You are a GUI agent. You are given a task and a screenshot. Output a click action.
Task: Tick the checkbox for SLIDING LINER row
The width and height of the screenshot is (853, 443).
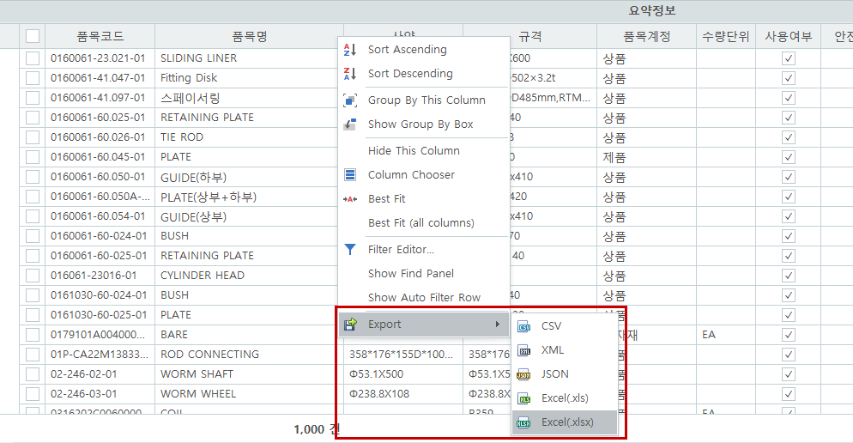[x=33, y=58]
